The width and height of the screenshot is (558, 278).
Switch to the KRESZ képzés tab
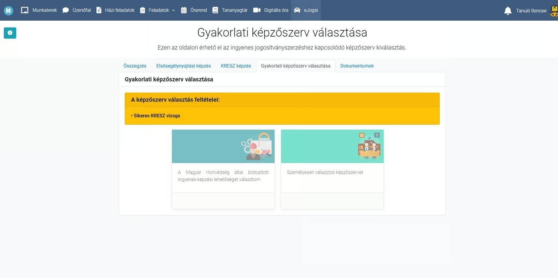click(x=236, y=66)
